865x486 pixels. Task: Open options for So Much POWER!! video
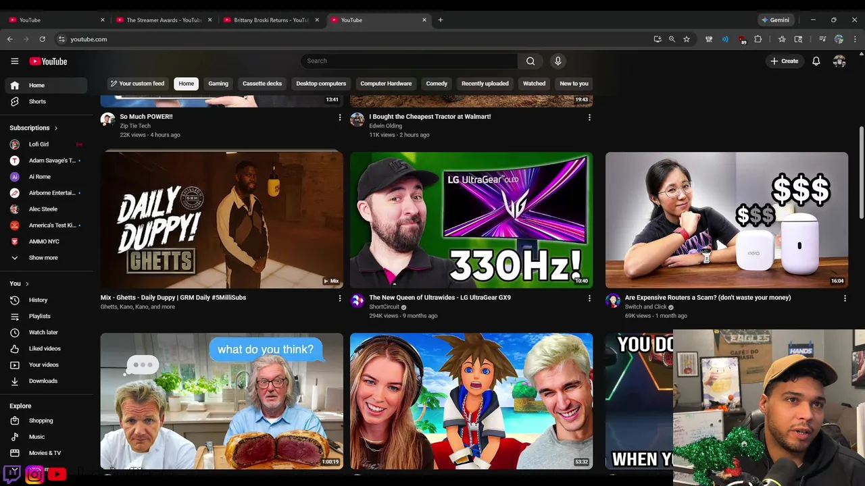coord(340,117)
